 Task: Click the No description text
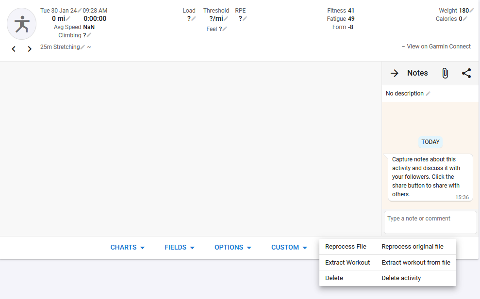click(x=405, y=94)
